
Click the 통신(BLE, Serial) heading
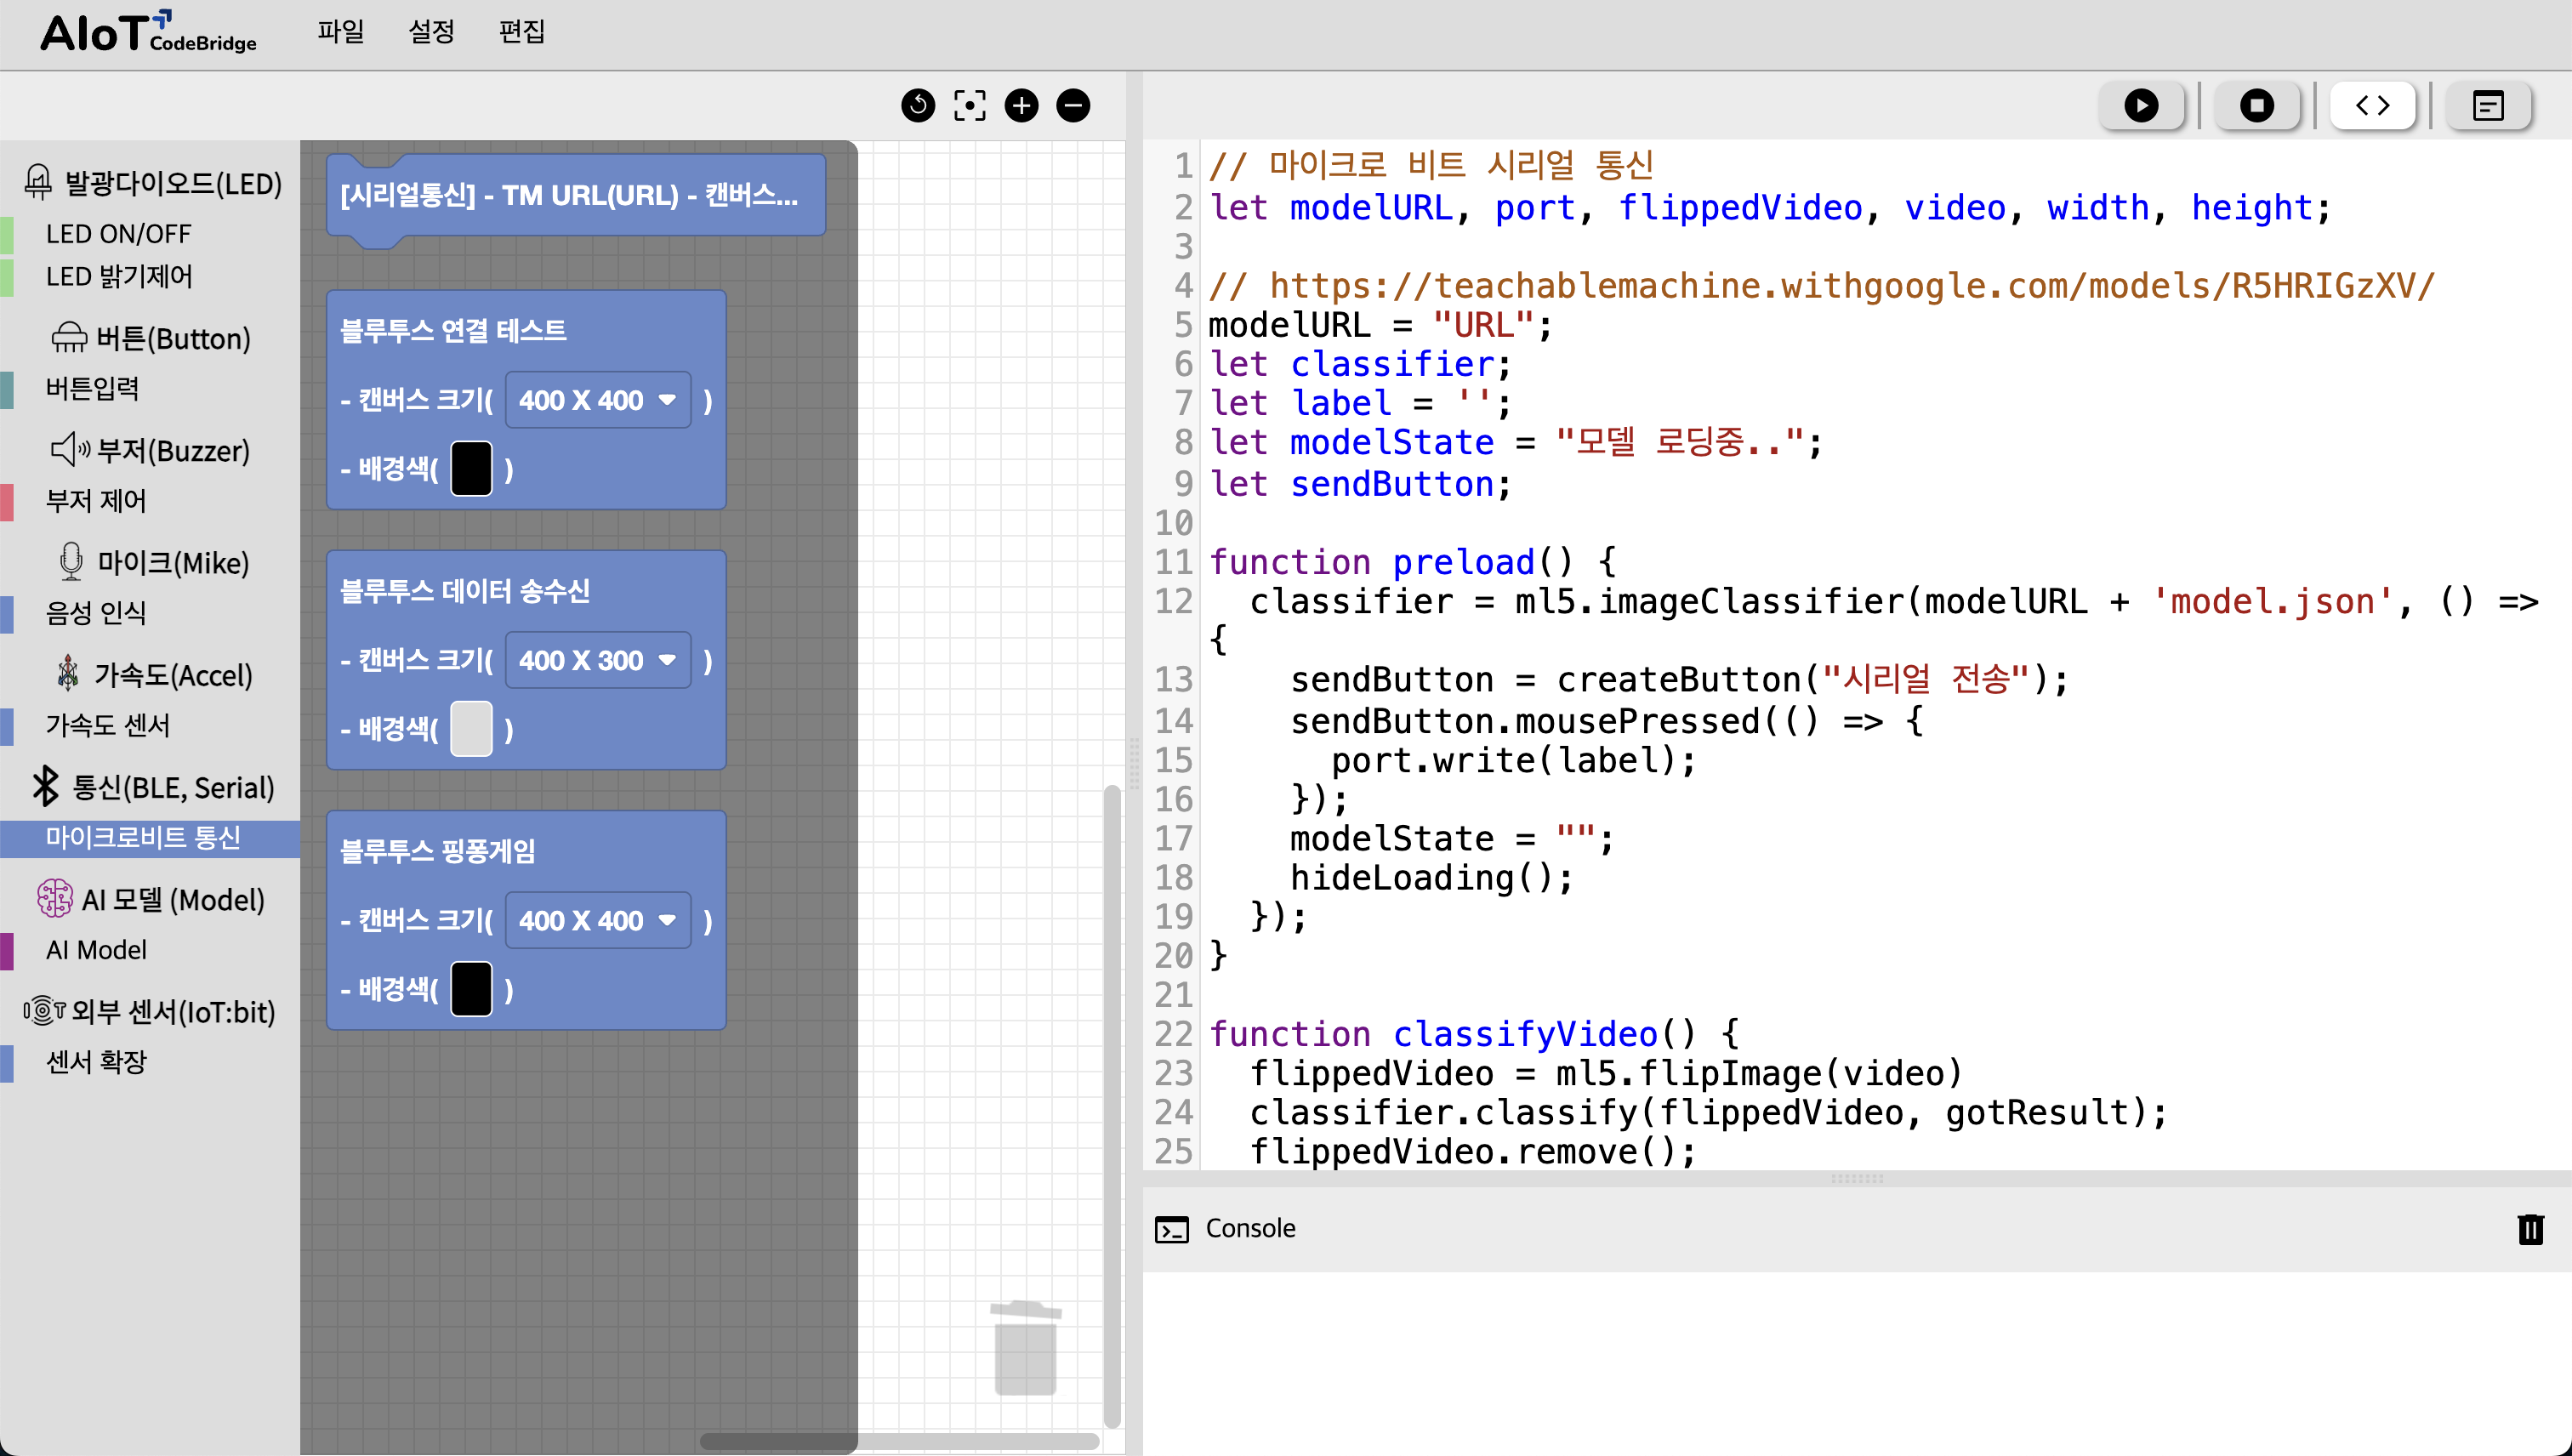(x=173, y=787)
